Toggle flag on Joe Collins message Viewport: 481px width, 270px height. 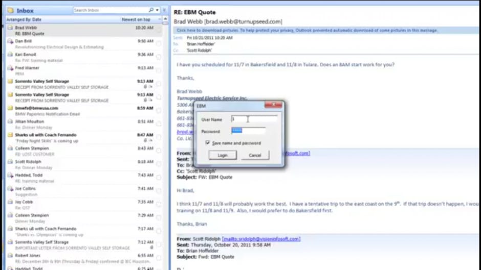click(x=159, y=191)
